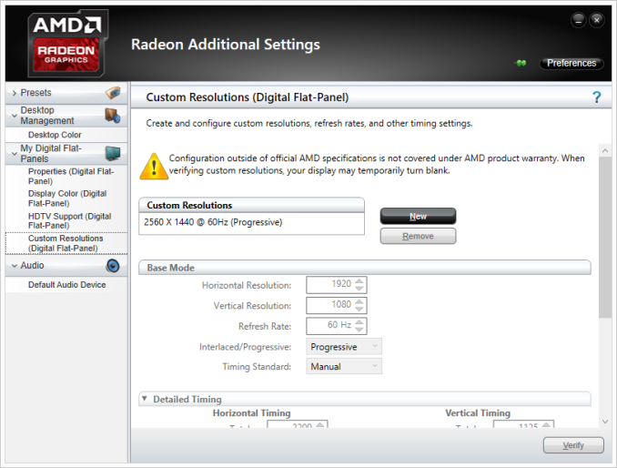Viewport: 617px width, 468px height.
Task: Open the Timing Standard dropdown
Action: tap(343, 366)
